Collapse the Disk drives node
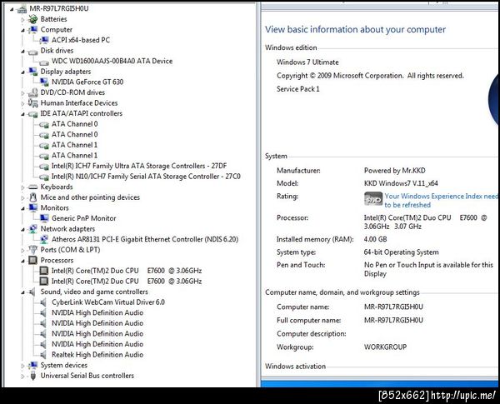This screenshot has width=500, height=404. [x=22, y=52]
